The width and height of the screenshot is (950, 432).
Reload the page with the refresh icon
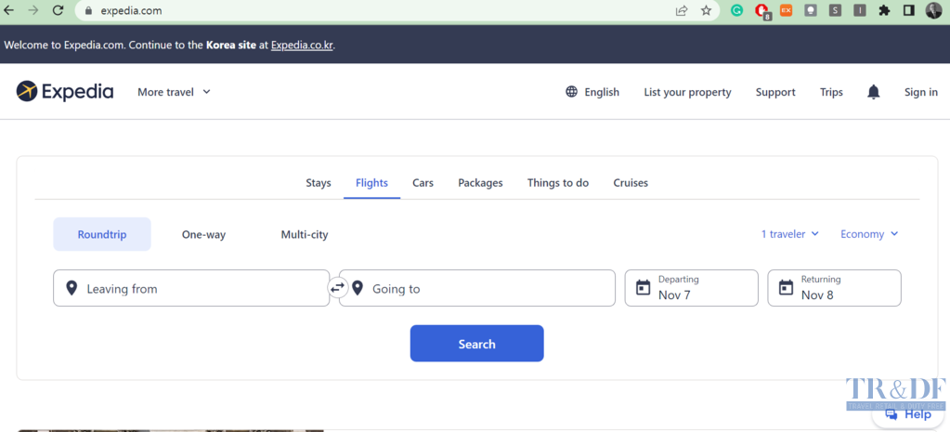pyautogui.click(x=59, y=10)
